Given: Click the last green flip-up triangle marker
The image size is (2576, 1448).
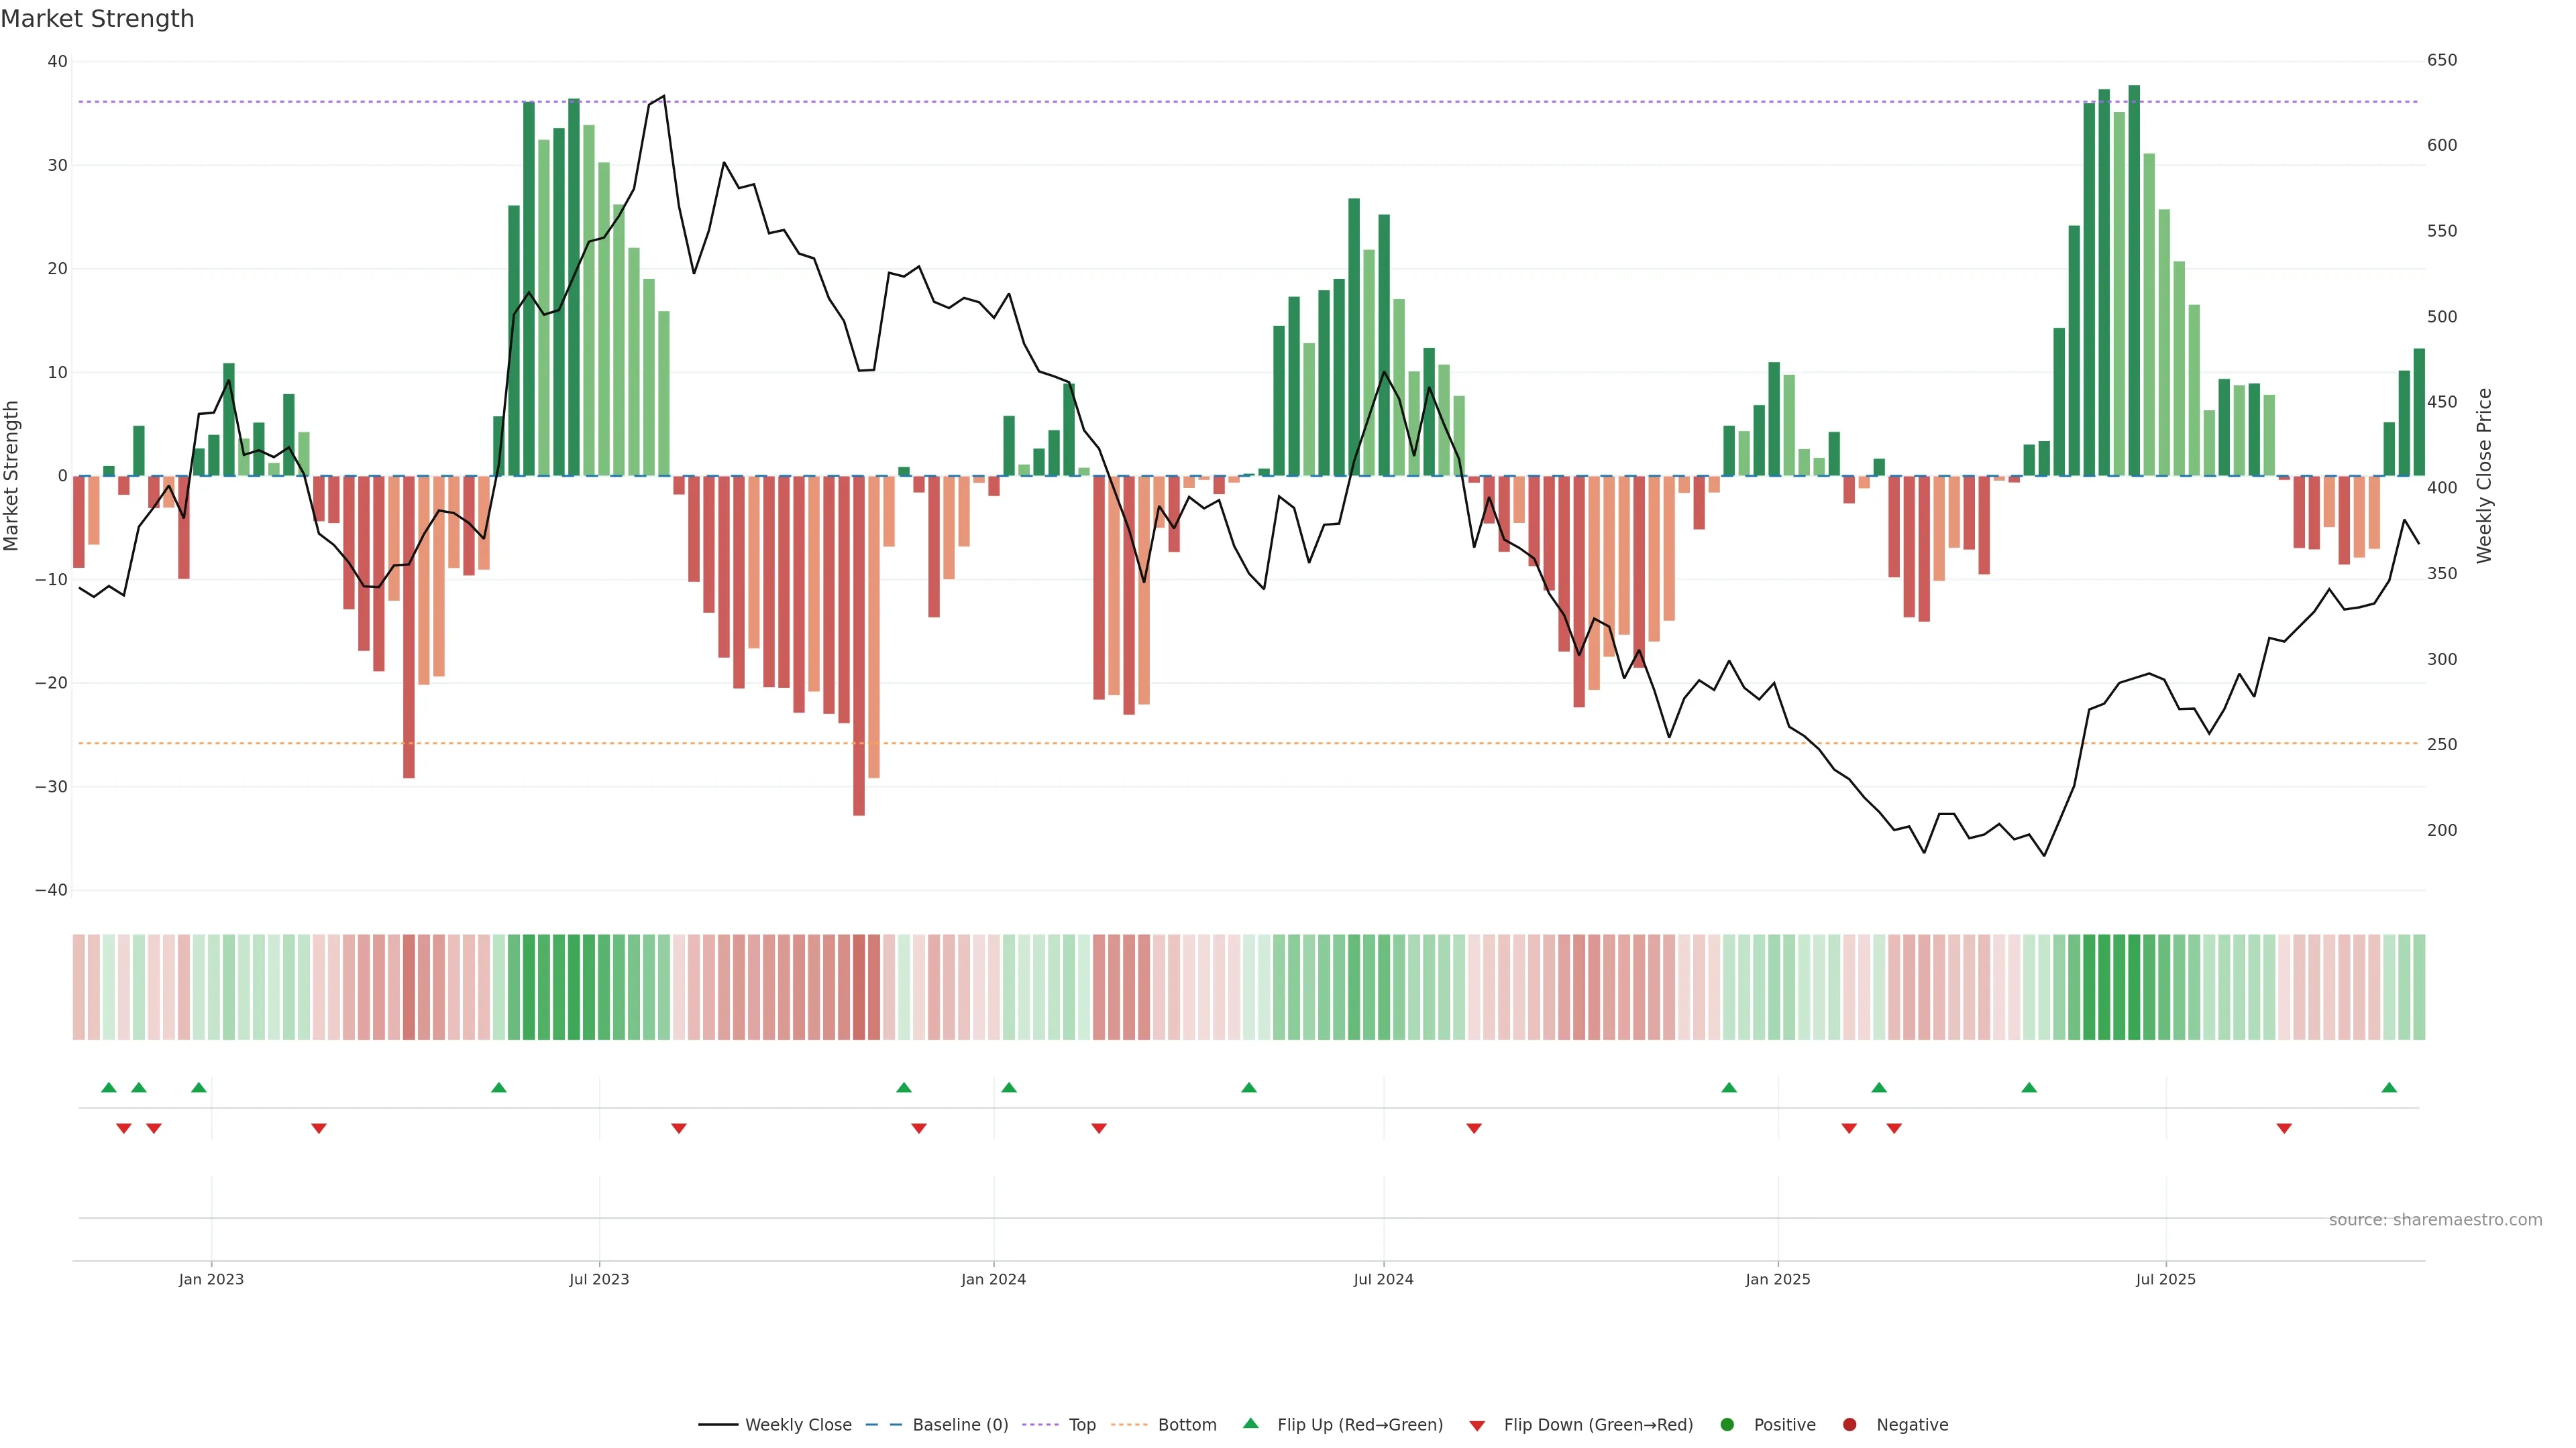Looking at the screenshot, I should click(x=2389, y=1087).
